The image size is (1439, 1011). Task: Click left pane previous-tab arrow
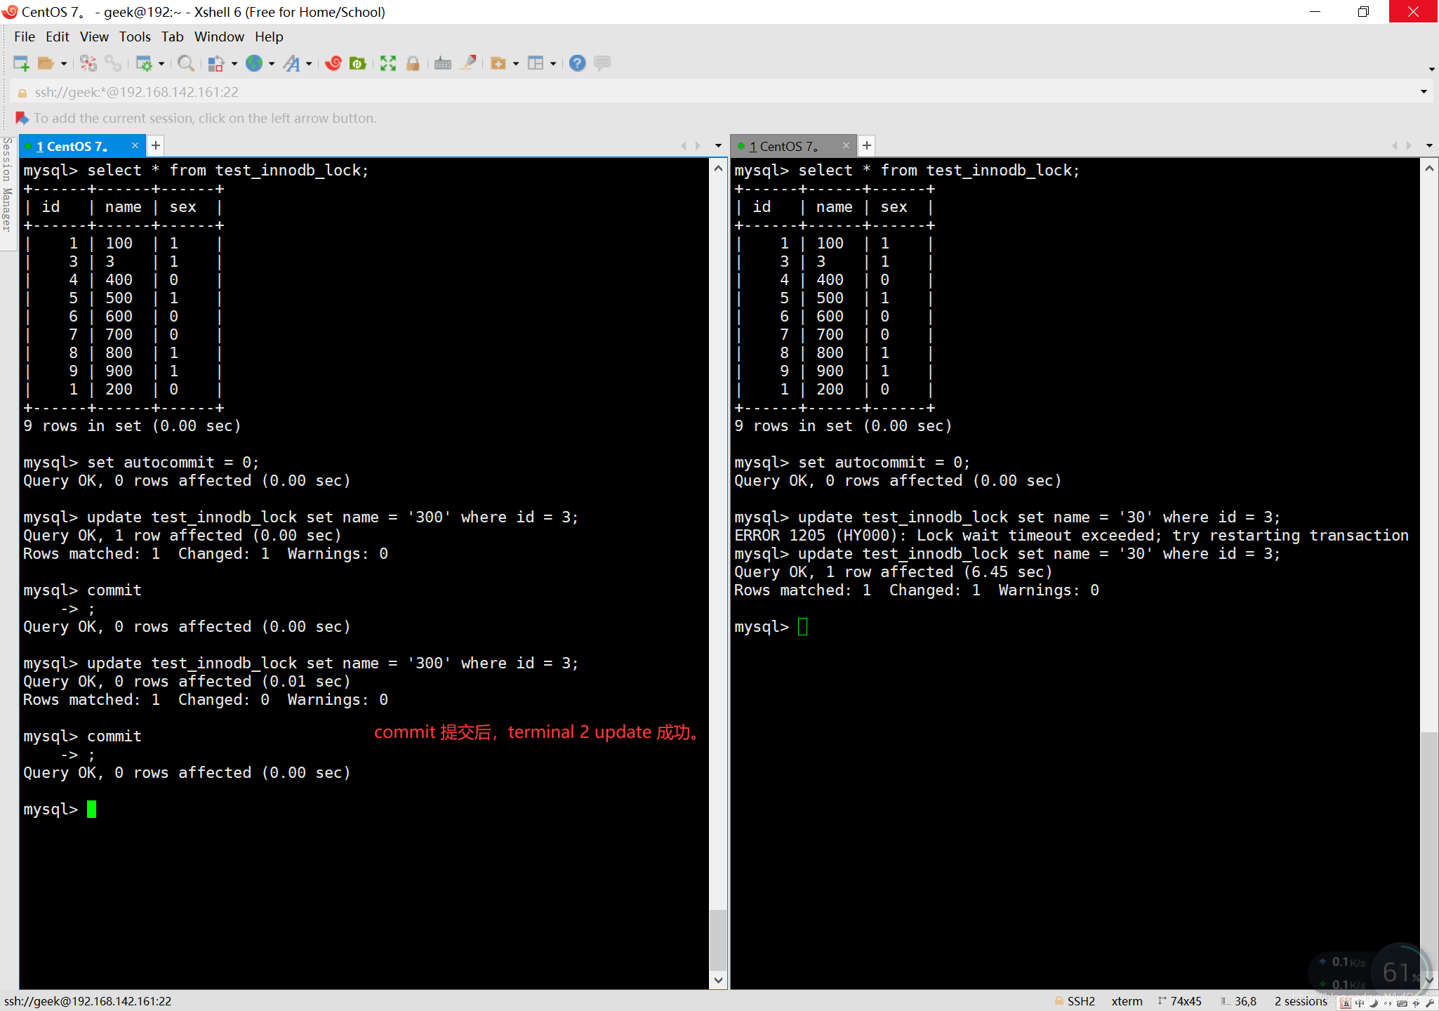tap(683, 146)
